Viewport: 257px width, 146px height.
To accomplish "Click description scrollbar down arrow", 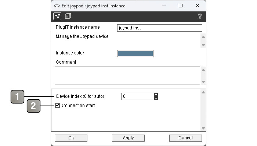I will point(203,45).
